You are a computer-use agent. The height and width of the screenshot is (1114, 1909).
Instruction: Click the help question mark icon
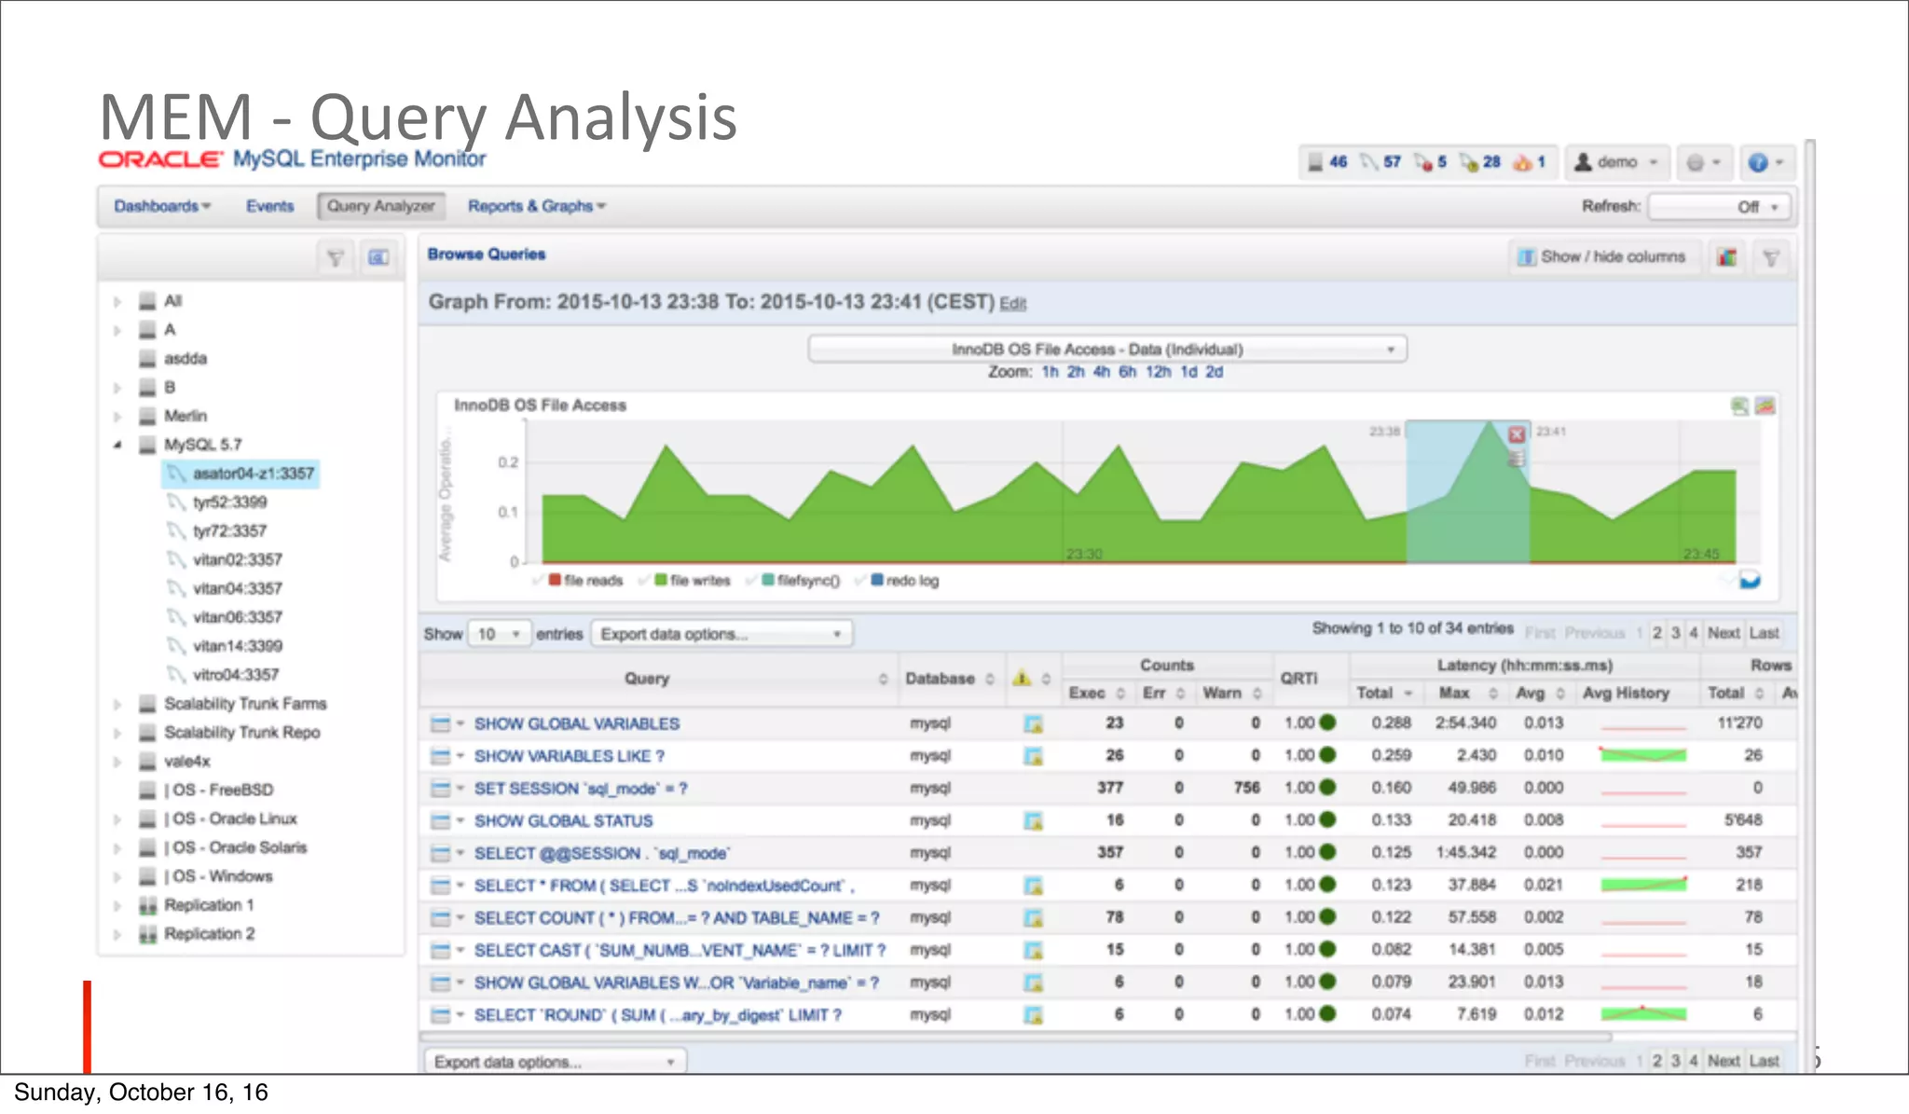(x=1758, y=162)
